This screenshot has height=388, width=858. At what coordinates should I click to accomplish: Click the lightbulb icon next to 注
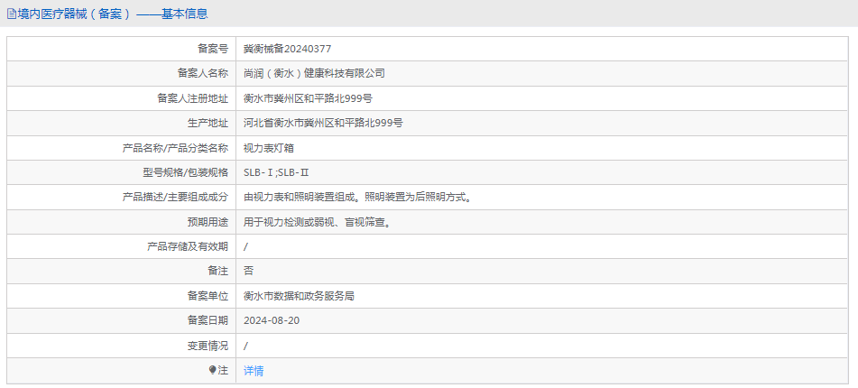pyautogui.click(x=213, y=370)
